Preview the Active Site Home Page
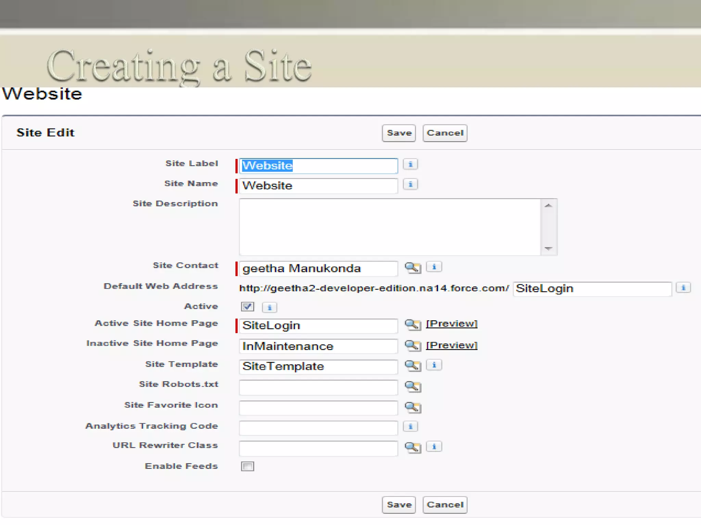This screenshot has width=701, height=525. (451, 324)
